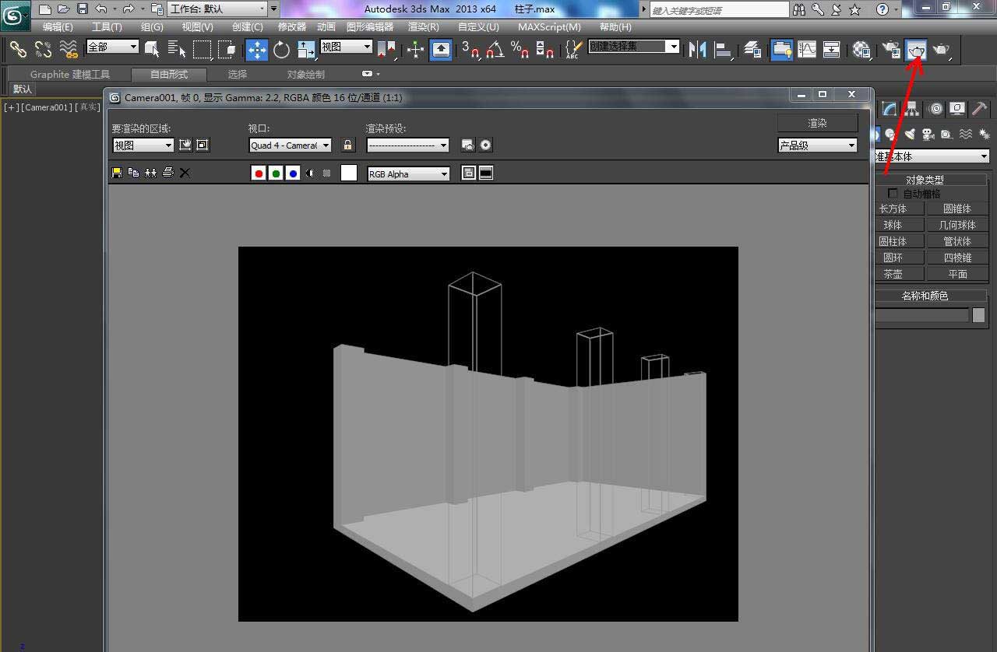Select the Move transform tool
997x652 pixels.
click(x=256, y=50)
